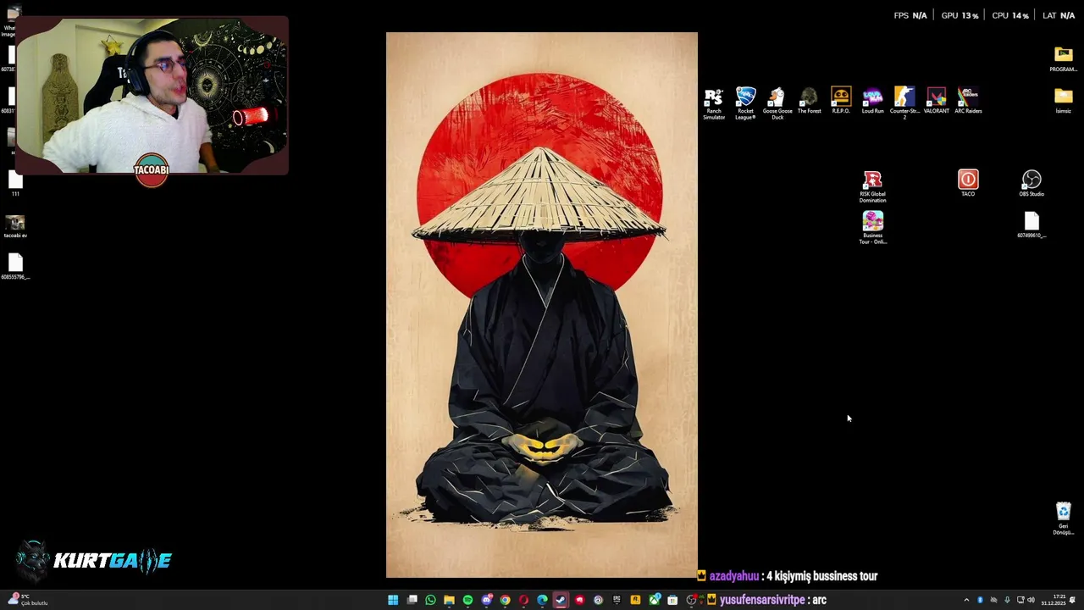Select the Counter-Strike 2 icon

click(x=904, y=103)
